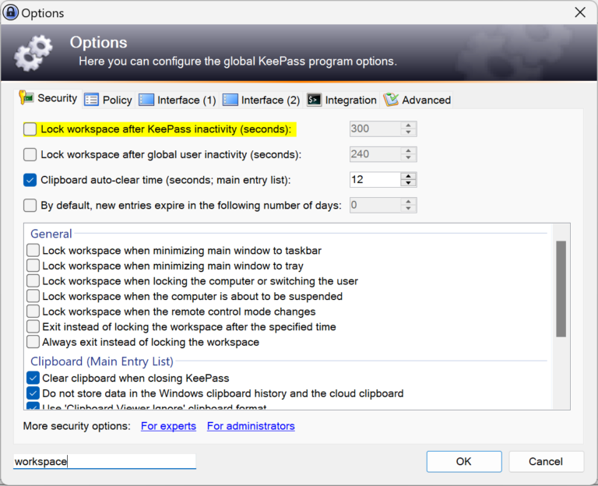Click the 'Clipboard (Main Entry List)' heading
Viewport: 598px width, 486px height.
pos(102,361)
